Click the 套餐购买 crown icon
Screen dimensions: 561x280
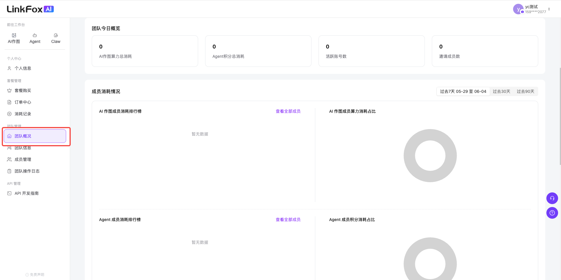[x=9, y=91]
